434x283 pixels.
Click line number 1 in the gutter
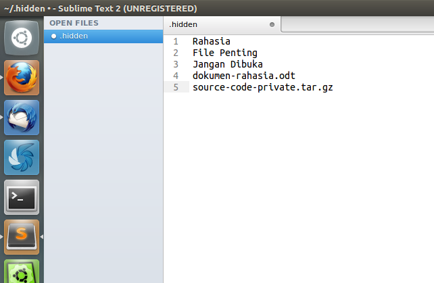[x=175, y=41]
